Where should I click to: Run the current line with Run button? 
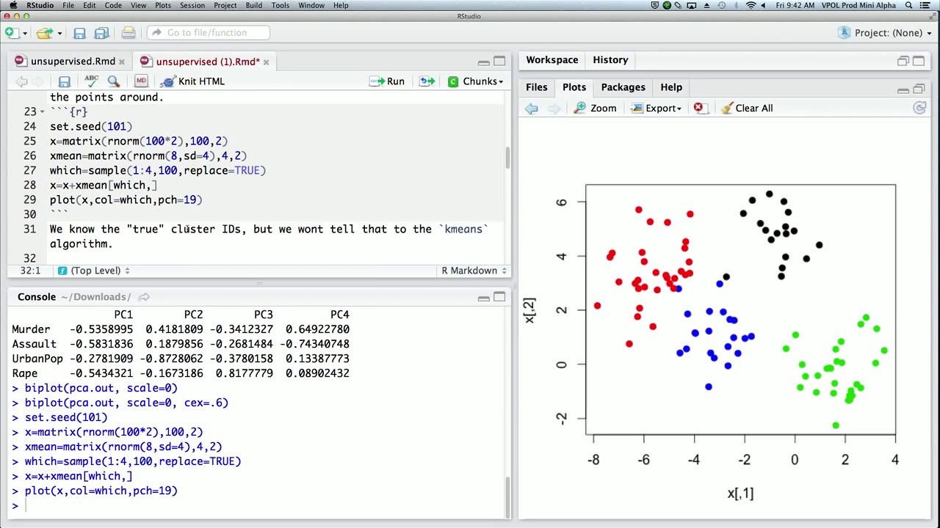pyautogui.click(x=387, y=81)
